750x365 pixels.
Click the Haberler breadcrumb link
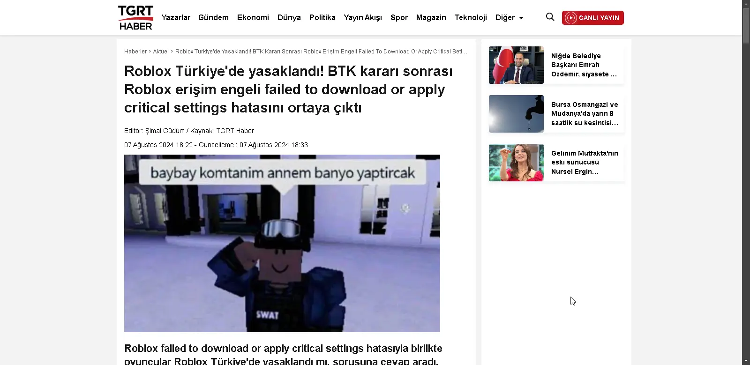135,52
